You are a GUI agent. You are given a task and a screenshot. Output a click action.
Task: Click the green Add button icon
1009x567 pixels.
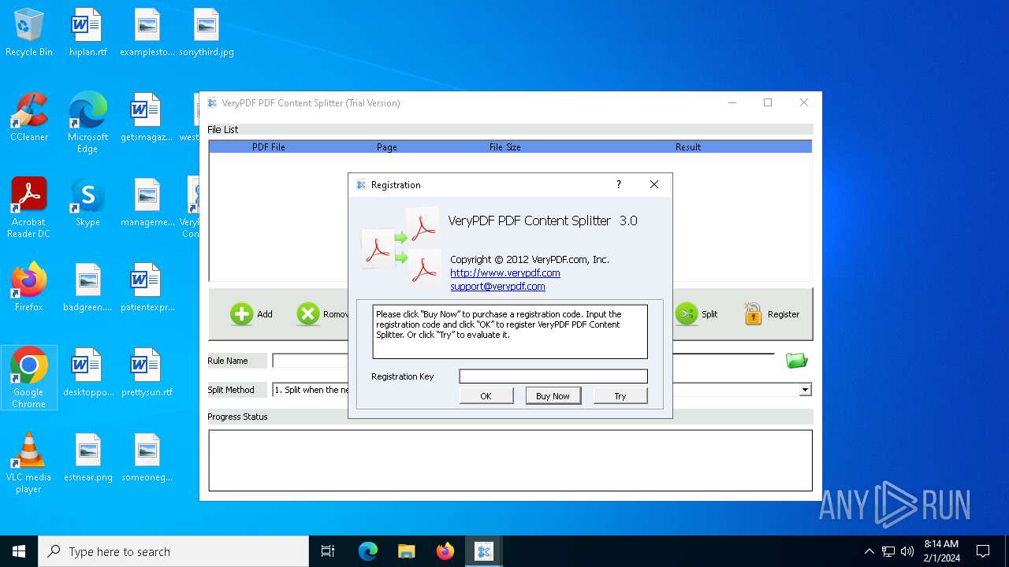241,314
